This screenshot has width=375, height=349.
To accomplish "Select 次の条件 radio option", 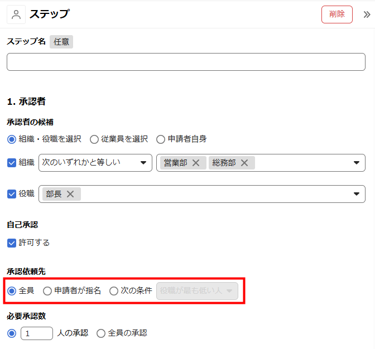I will 114,290.
